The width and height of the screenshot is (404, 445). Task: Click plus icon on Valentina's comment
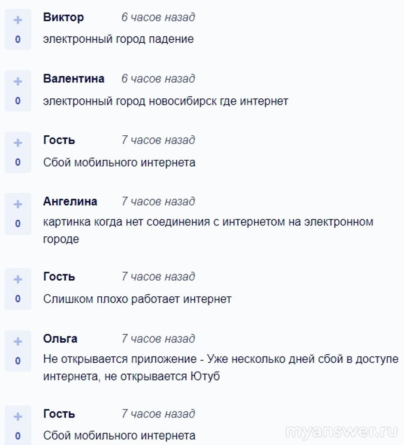(18, 81)
